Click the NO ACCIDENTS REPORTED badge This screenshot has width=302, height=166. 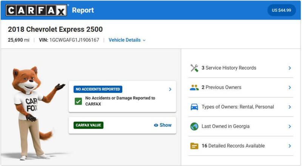[x=98, y=89]
